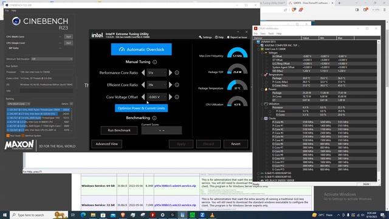Open XTU Settings
Screen dimensions: 389x219
(205, 37)
